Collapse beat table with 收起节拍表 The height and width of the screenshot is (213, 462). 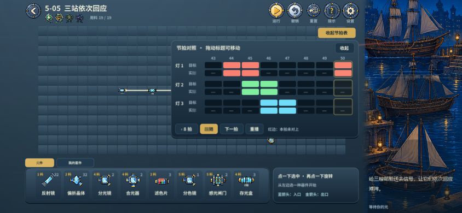click(337, 33)
